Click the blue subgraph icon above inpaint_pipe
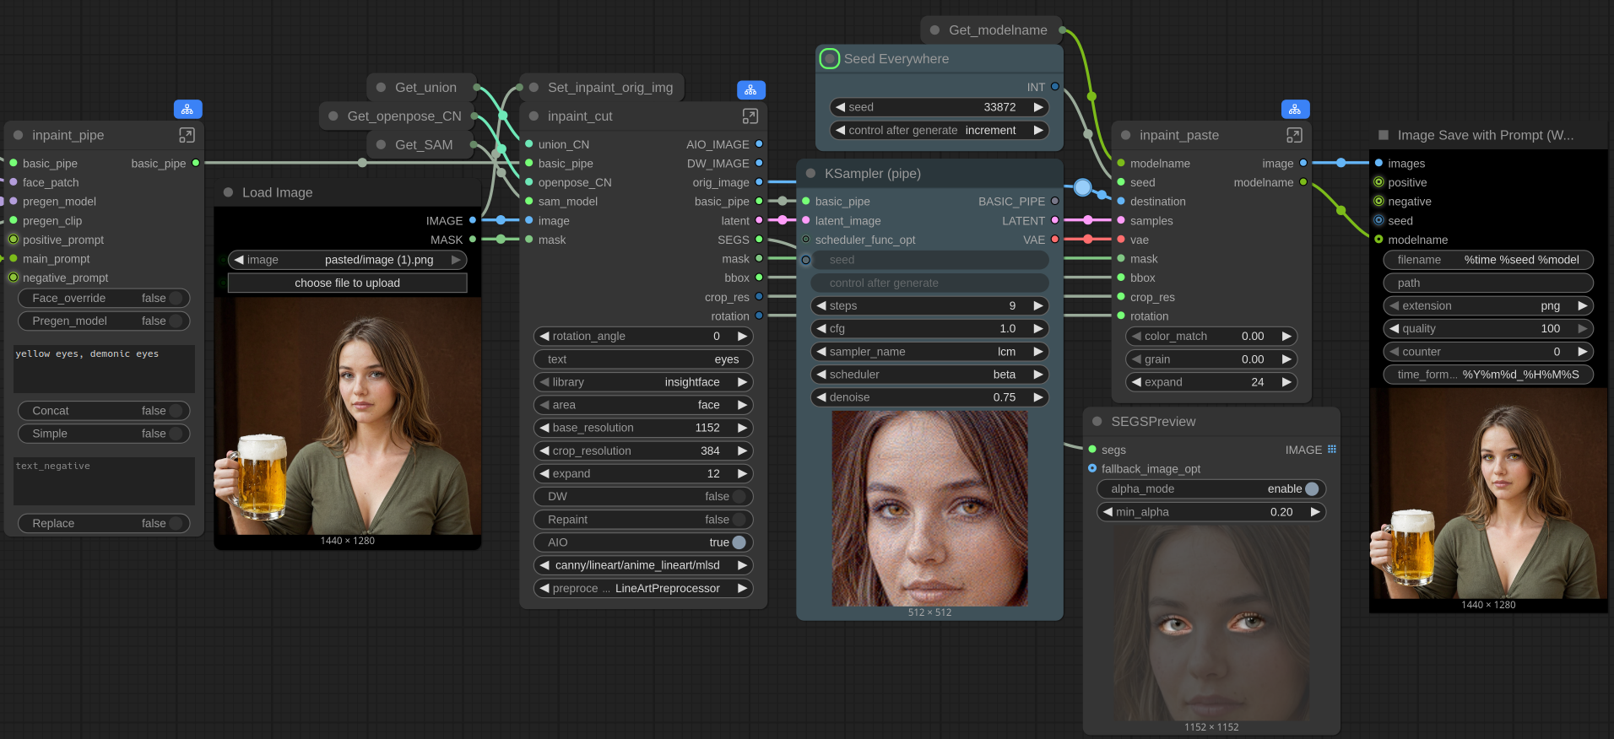 coord(187,109)
